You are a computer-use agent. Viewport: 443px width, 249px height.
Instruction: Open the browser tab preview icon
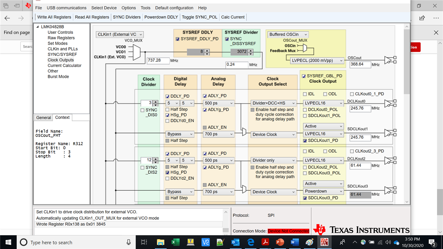[x=6, y=6]
